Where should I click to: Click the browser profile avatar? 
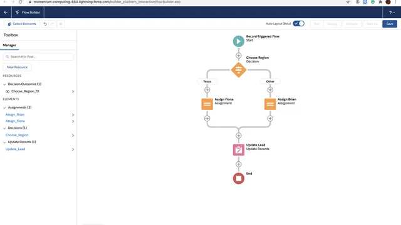[x=388, y=2]
